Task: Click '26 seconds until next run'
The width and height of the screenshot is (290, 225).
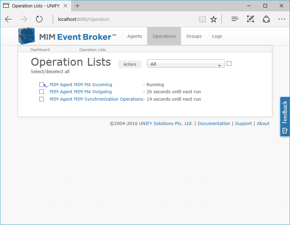Action: click(174, 91)
